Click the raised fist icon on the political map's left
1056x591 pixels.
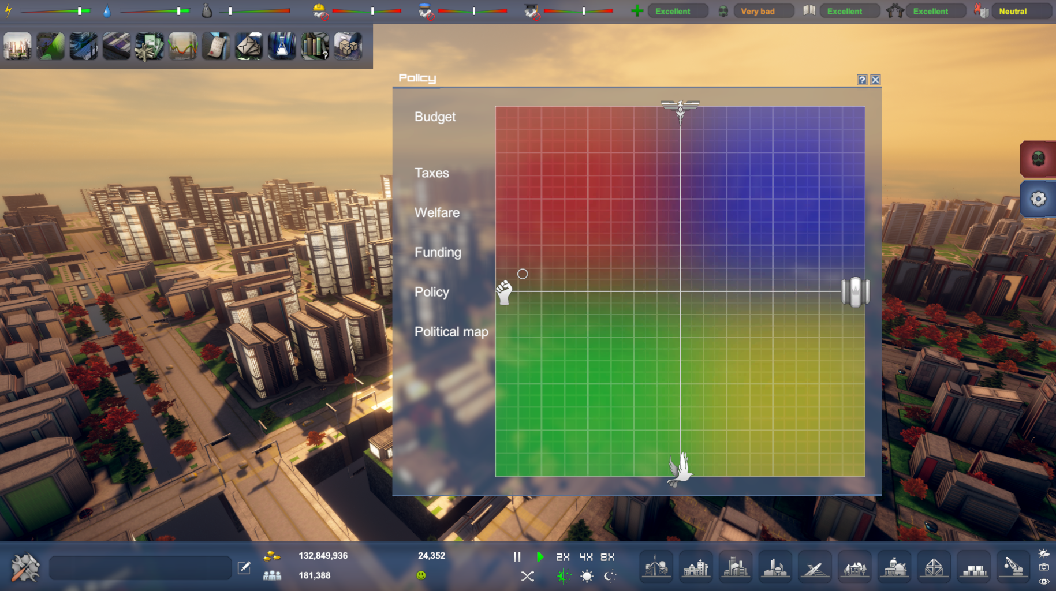tap(504, 293)
